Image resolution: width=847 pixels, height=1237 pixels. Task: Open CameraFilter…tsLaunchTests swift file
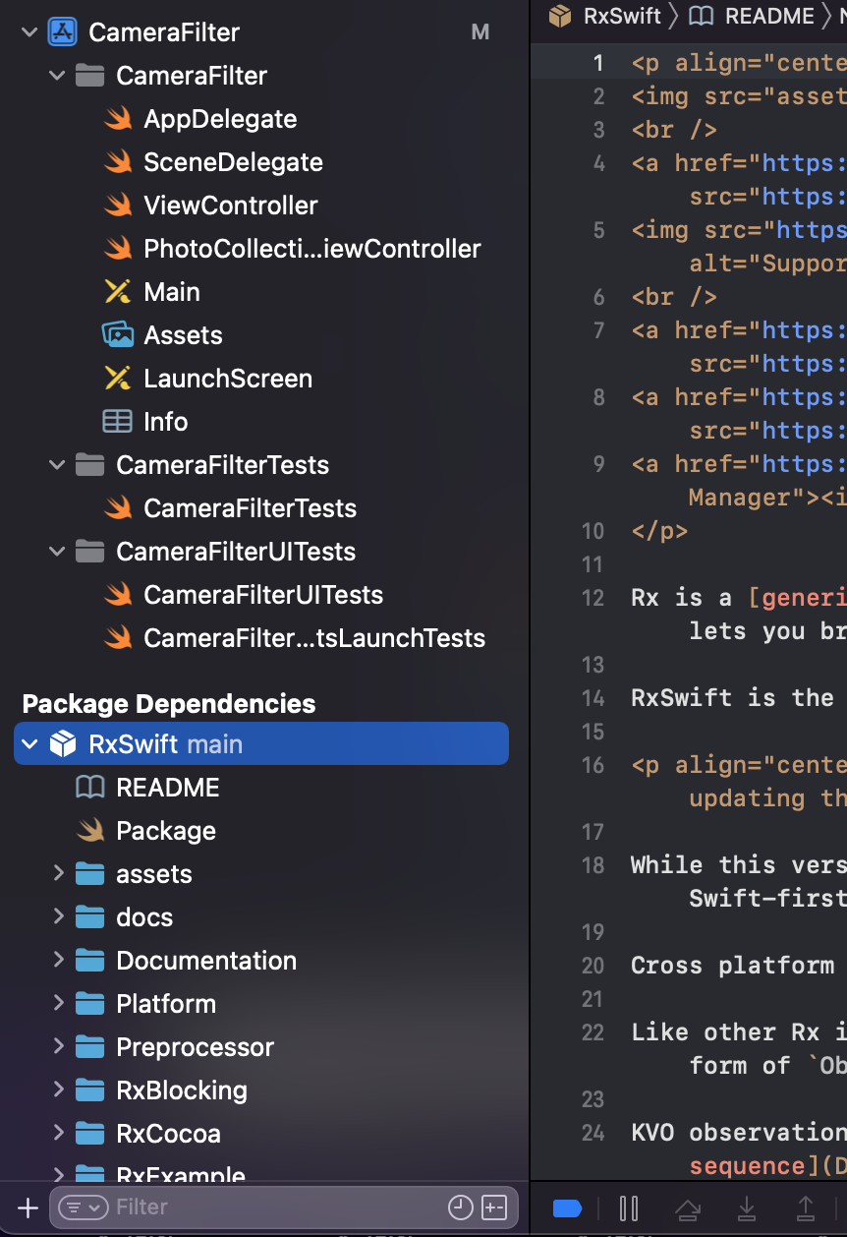(314, 638)
